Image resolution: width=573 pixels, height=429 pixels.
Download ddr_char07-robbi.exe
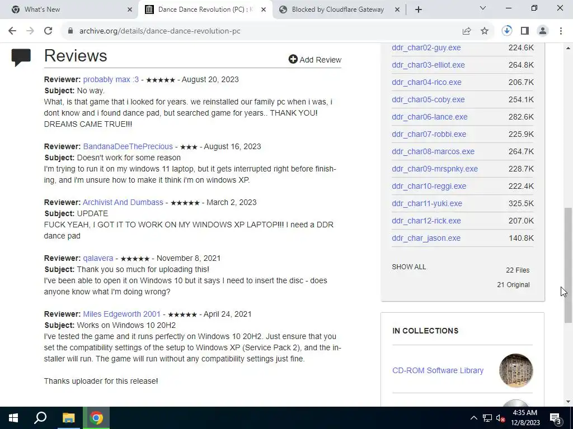point(429,134)
